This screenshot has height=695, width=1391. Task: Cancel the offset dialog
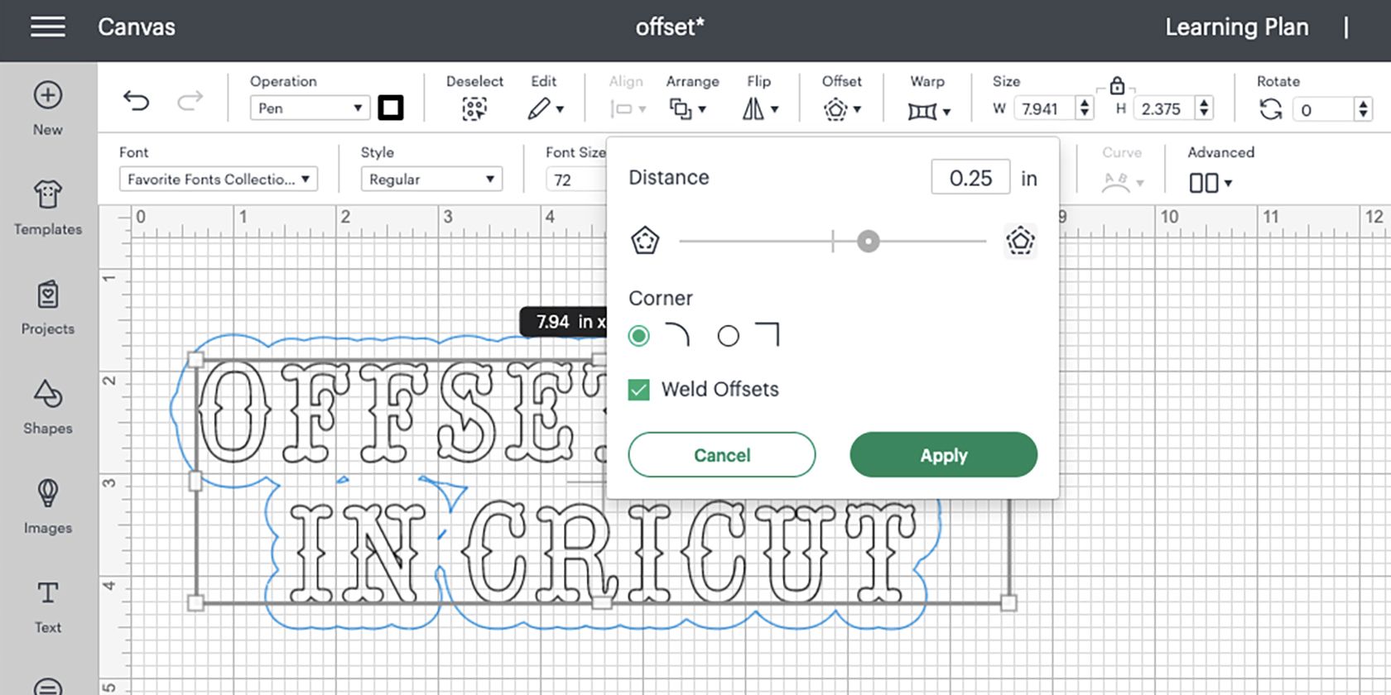click(722, 455)
